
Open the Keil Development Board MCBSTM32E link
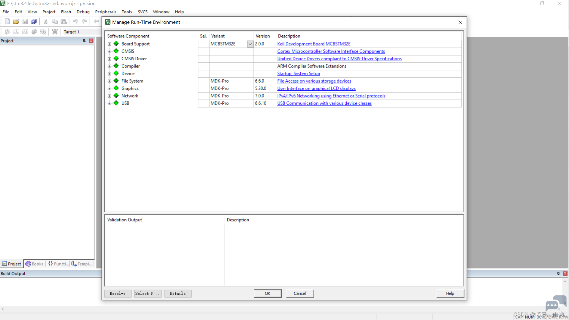click(314, 44)
